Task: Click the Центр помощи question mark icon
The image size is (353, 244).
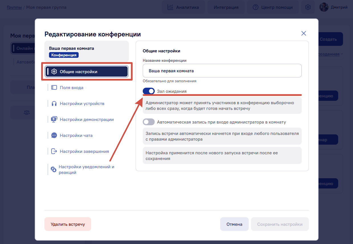Action: click(x=256, y=7)
